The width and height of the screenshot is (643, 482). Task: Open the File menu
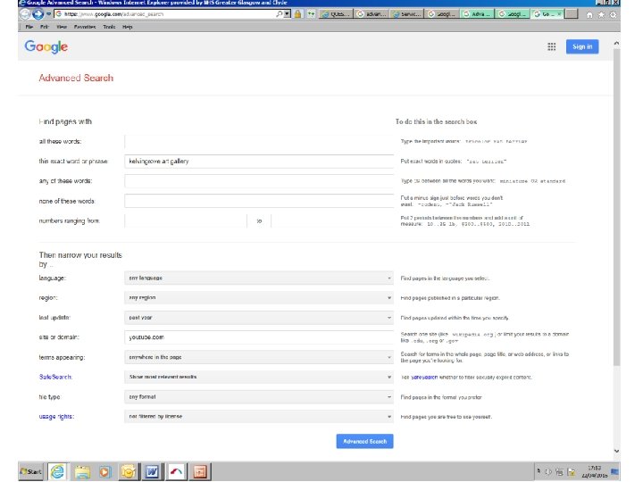pyautogui.click(x=29, y=27)
